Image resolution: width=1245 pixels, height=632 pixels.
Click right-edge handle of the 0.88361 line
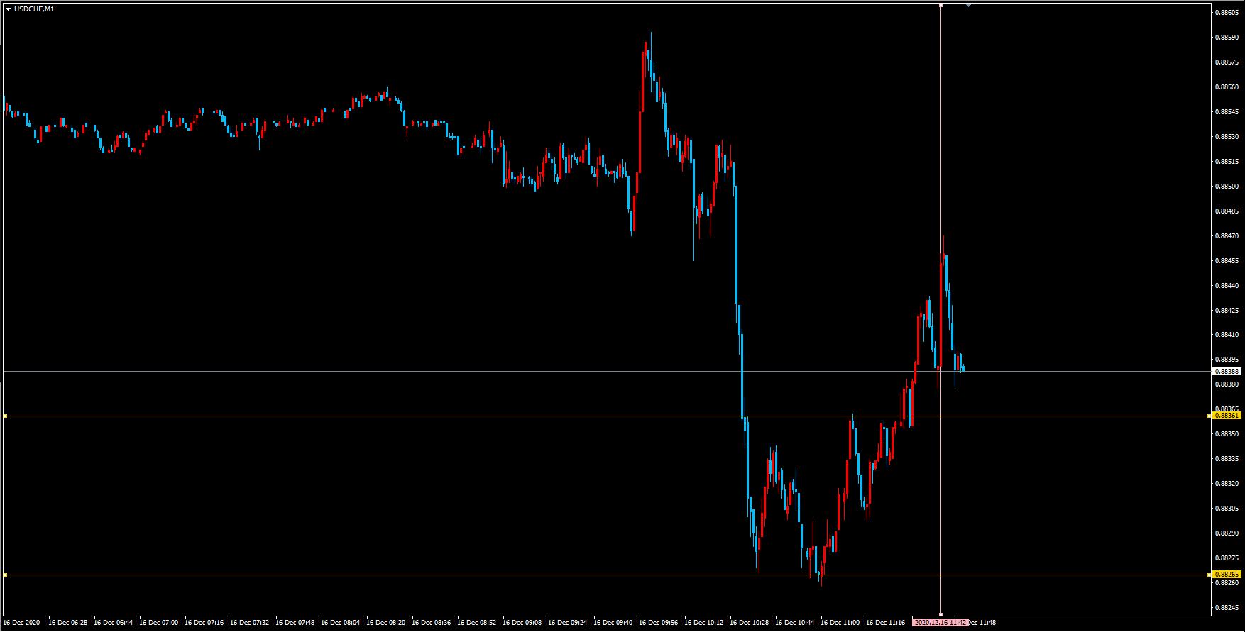pos(1209,416)
